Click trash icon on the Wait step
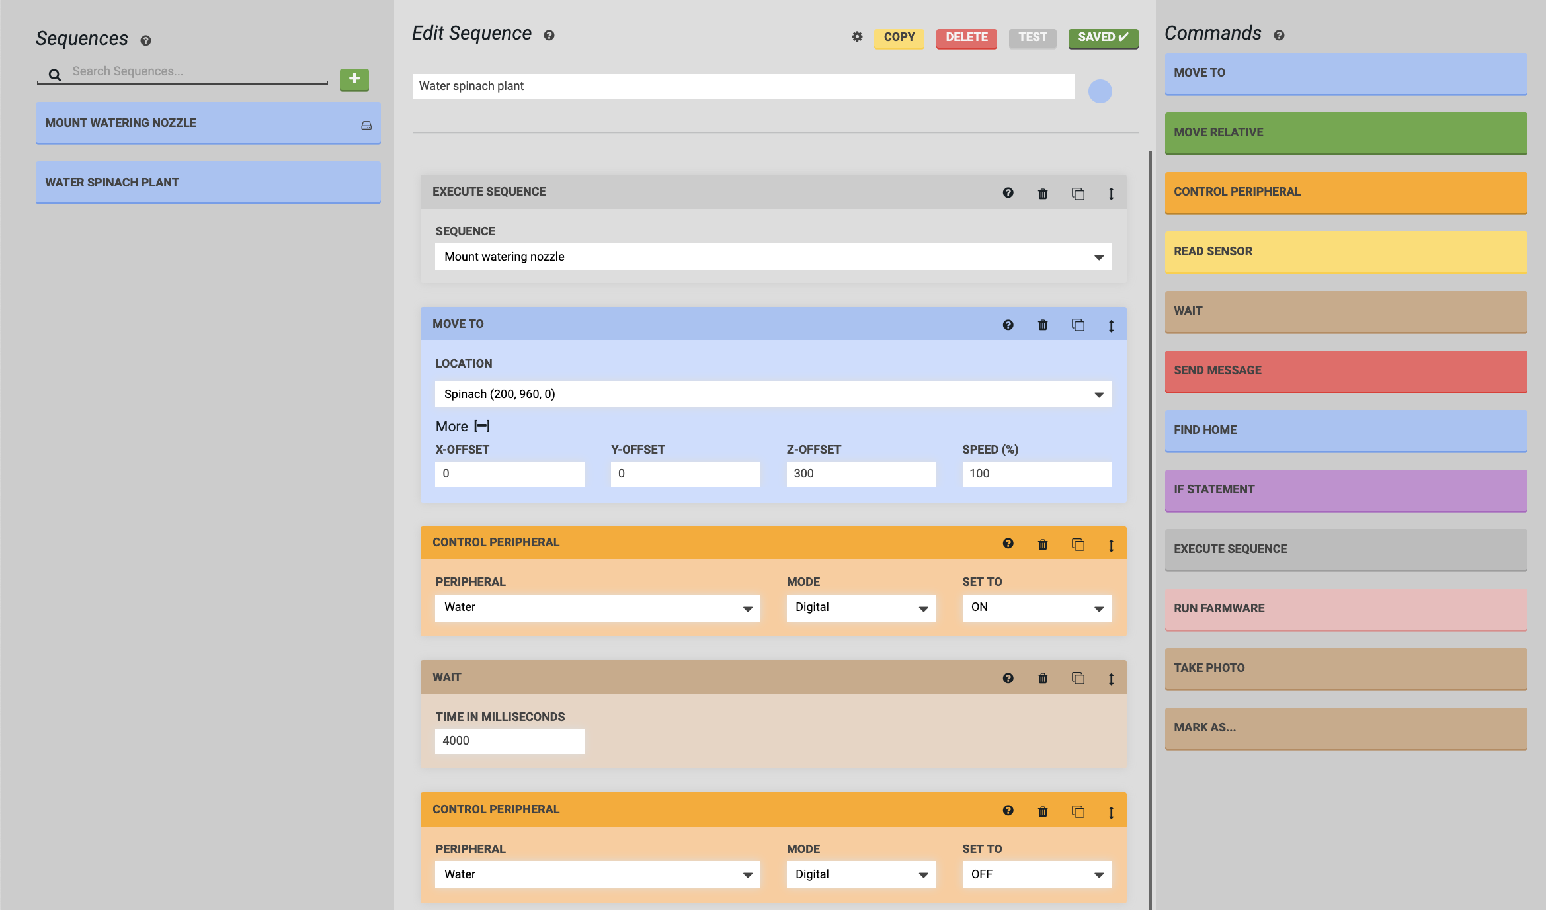Image resolution: width=1546 pixels, height=910 pixels. (x=1043, y=679)
